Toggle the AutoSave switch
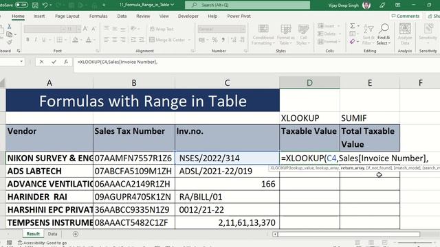Viewport: 440px width, 247px height. (21, 5)
